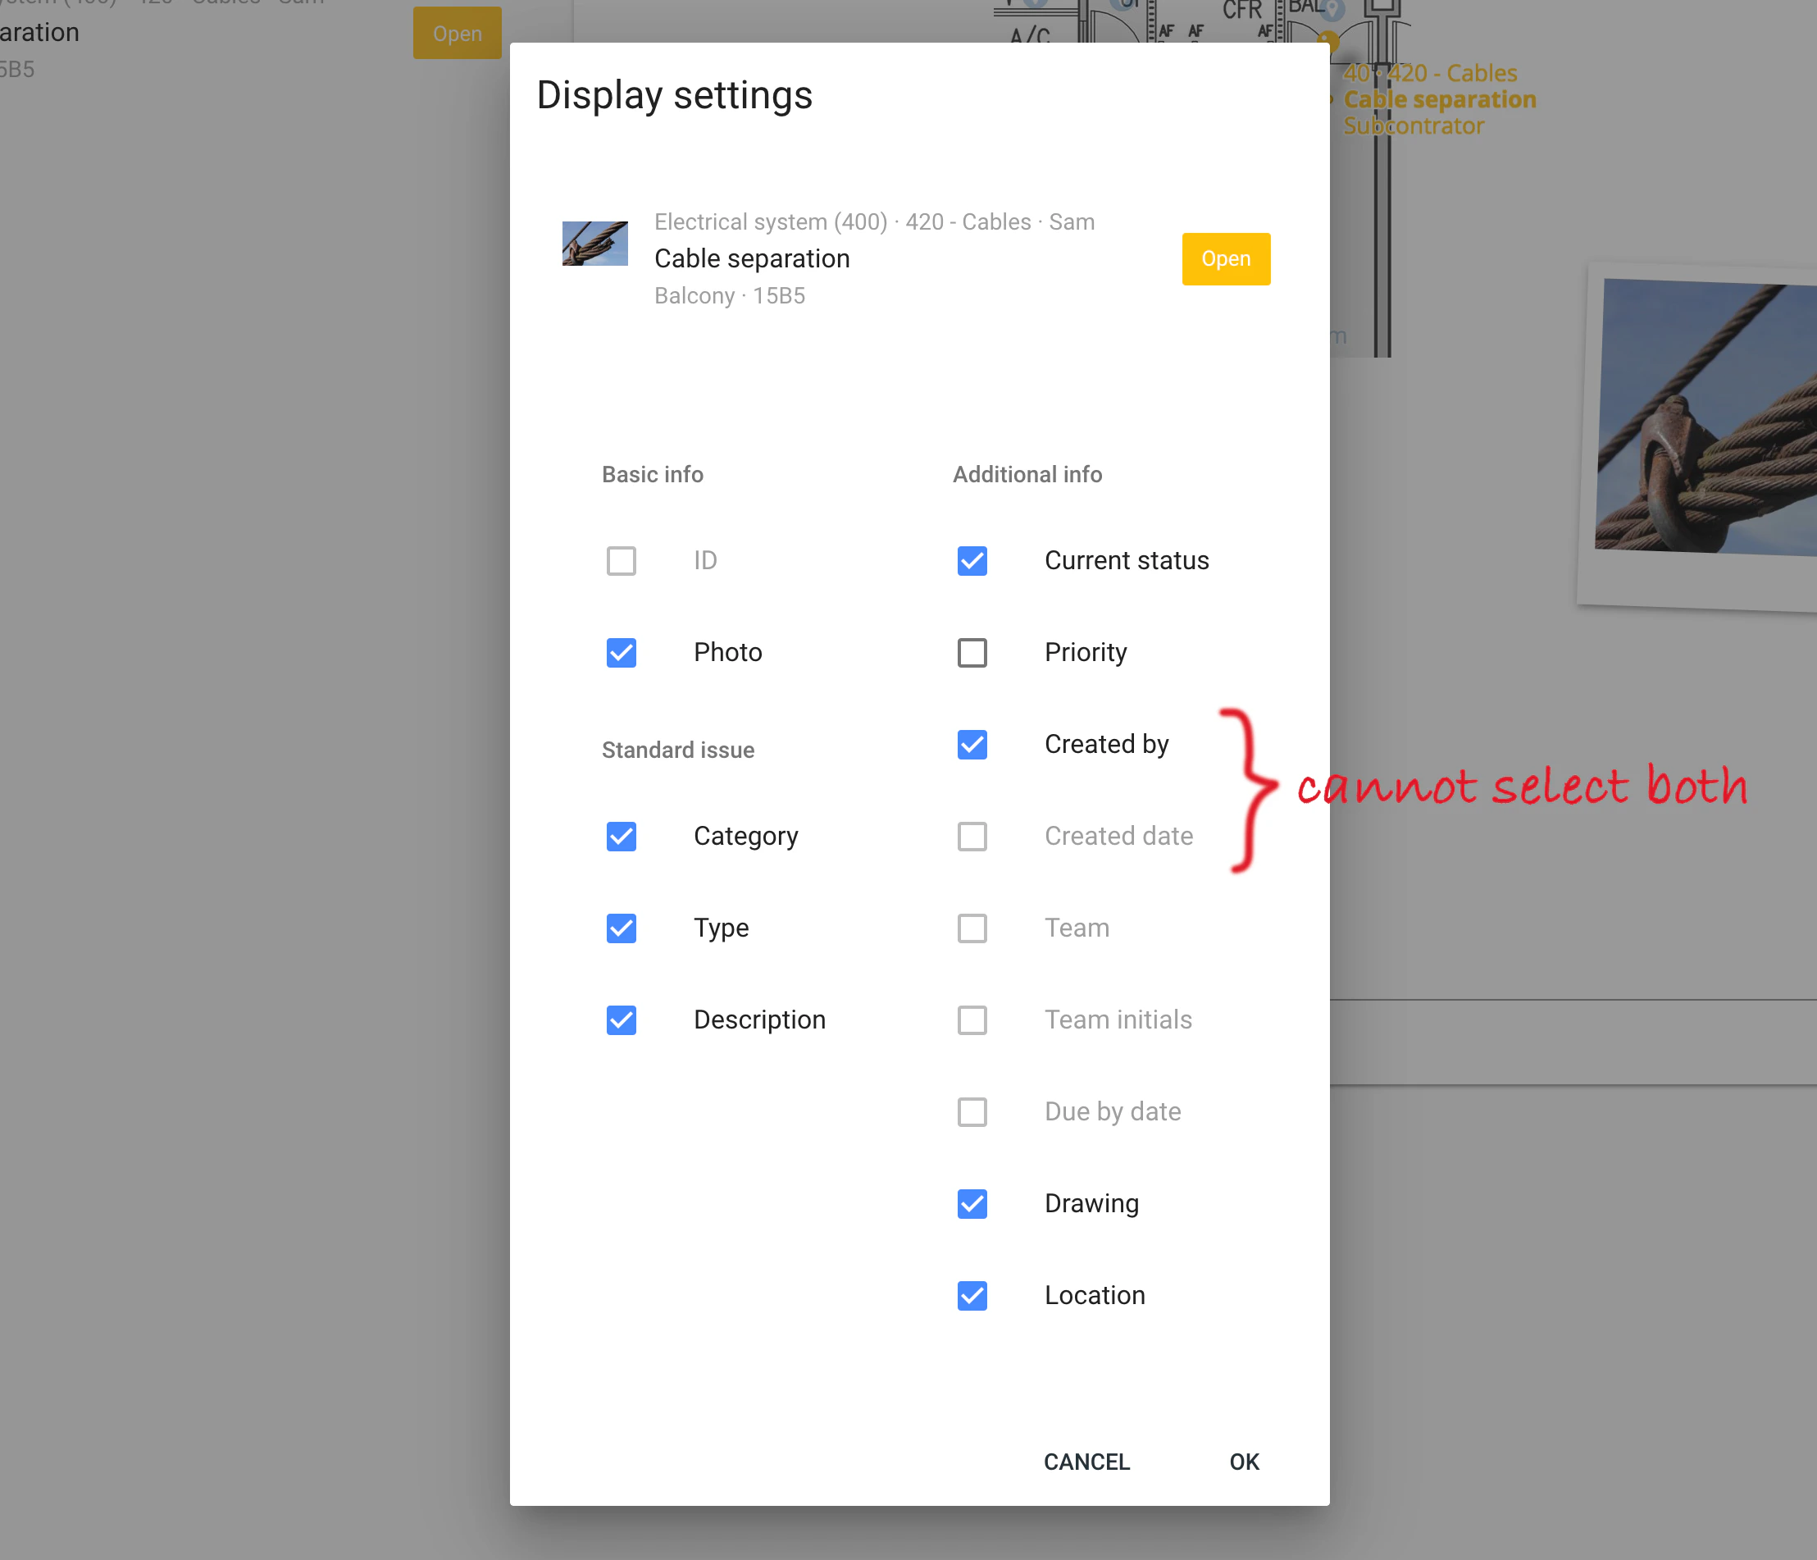Check the Due by date option
This screenshot has width=1817, height=1560.
[972, 1112]
